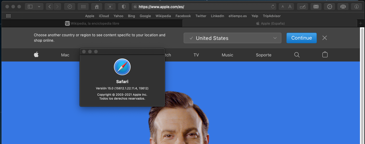Click the Apple site icon in address bar
The image size is (365, 144).
coord(135,7)
